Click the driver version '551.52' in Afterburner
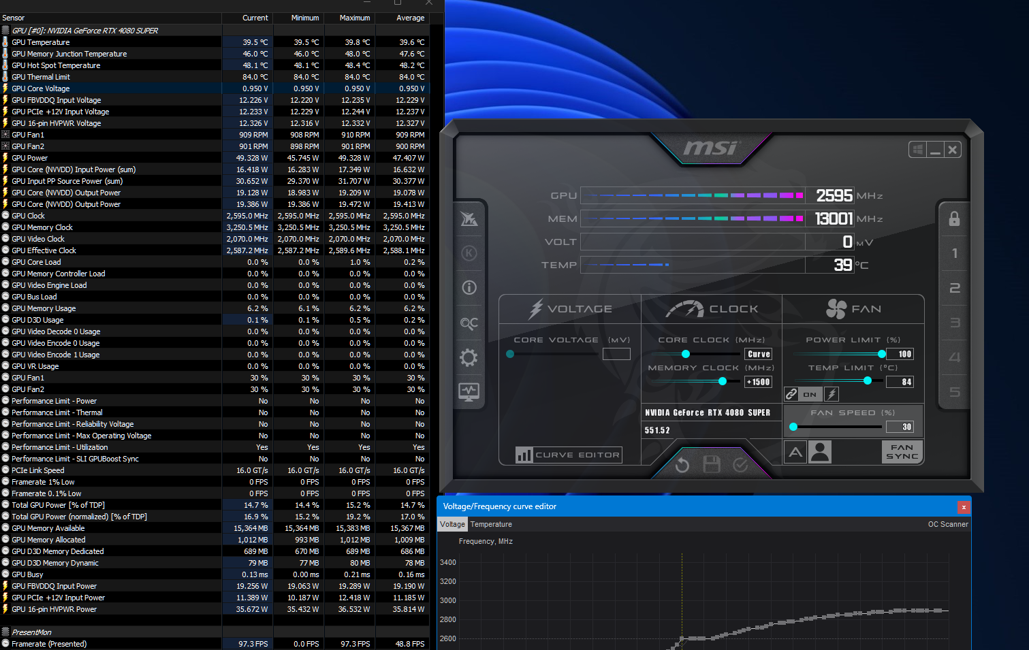 [657, 430]
